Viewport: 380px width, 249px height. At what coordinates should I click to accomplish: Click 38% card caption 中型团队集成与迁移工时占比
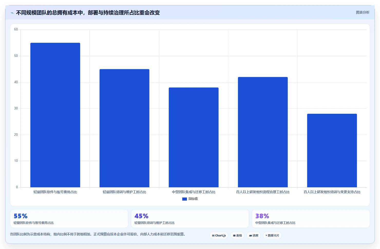click(275, 223)
